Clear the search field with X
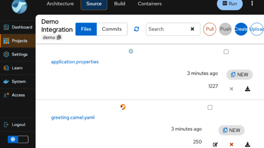This screenshot has height=148, width=264. pos(192,29)
